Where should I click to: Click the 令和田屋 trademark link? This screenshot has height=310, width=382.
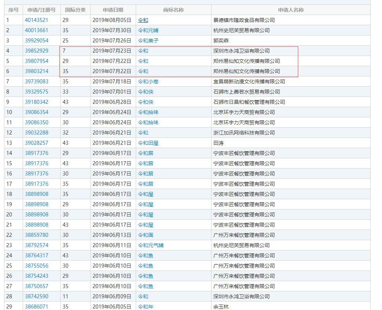(148, 143)
